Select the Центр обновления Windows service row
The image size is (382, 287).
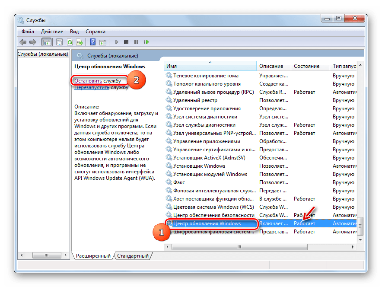click(261, 223)
